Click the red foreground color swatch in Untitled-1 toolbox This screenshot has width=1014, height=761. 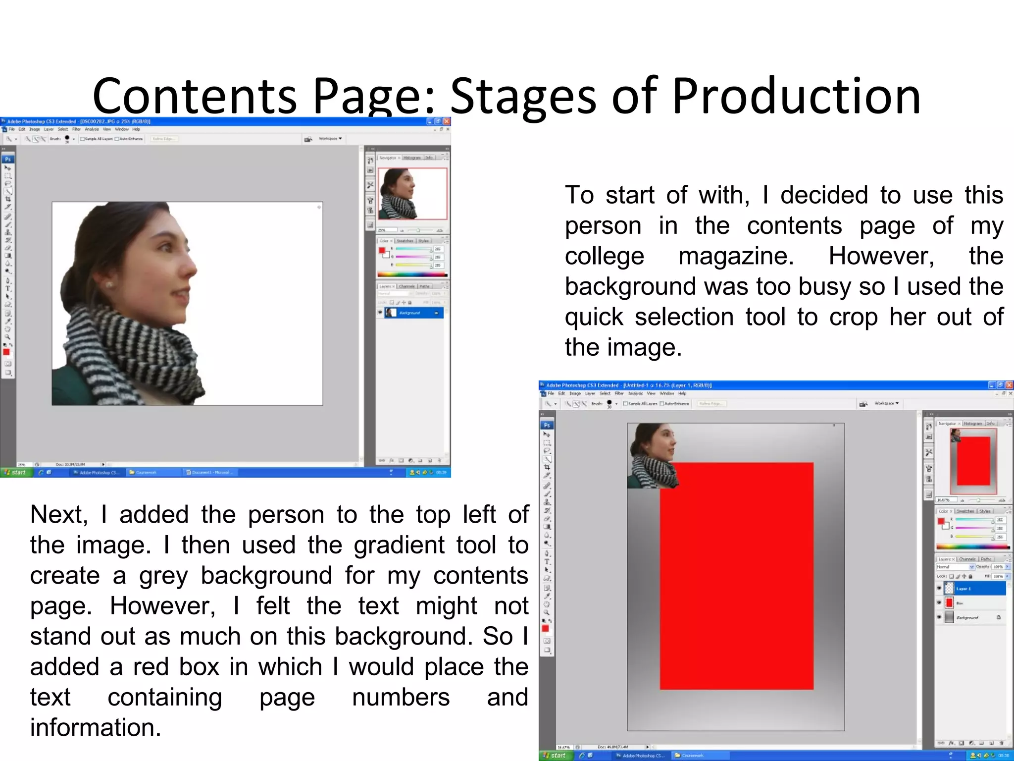(x=545, y=628)
